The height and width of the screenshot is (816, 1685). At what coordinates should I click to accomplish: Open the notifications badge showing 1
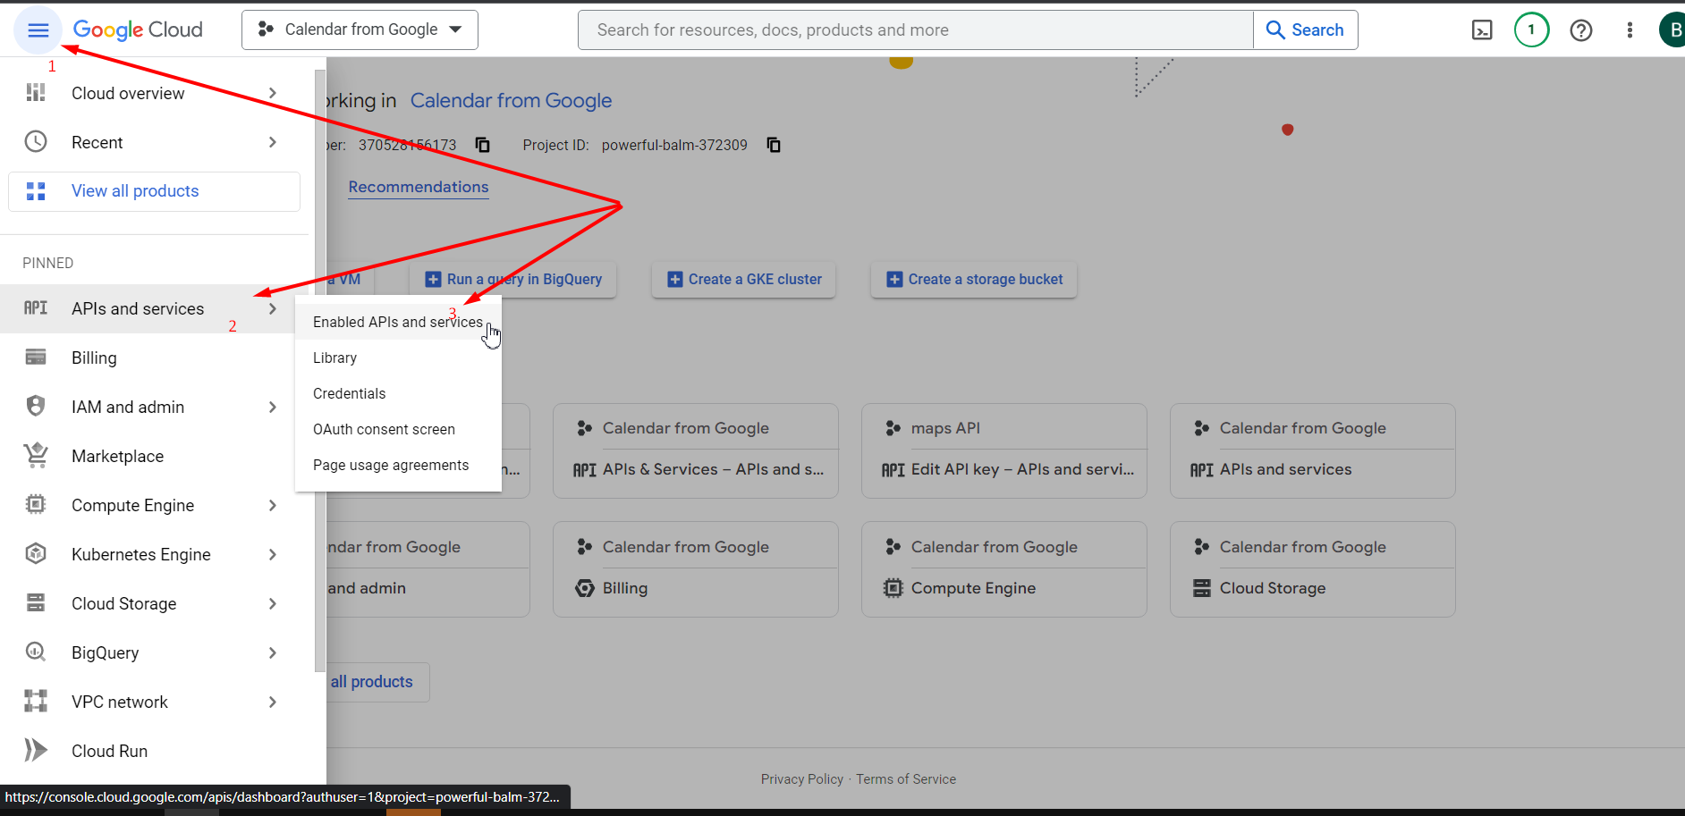coord(1531,30)
